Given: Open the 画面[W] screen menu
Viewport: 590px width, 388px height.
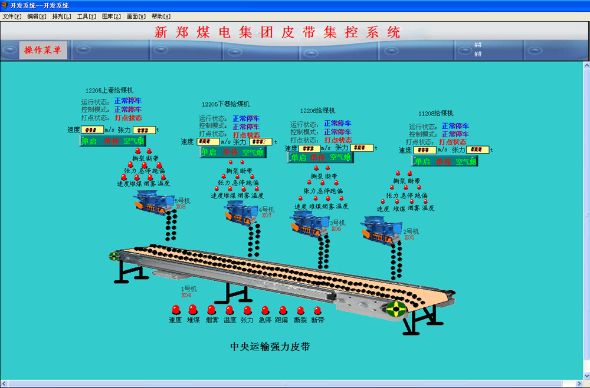Looking at the screenshot, I should coord(136,16).
